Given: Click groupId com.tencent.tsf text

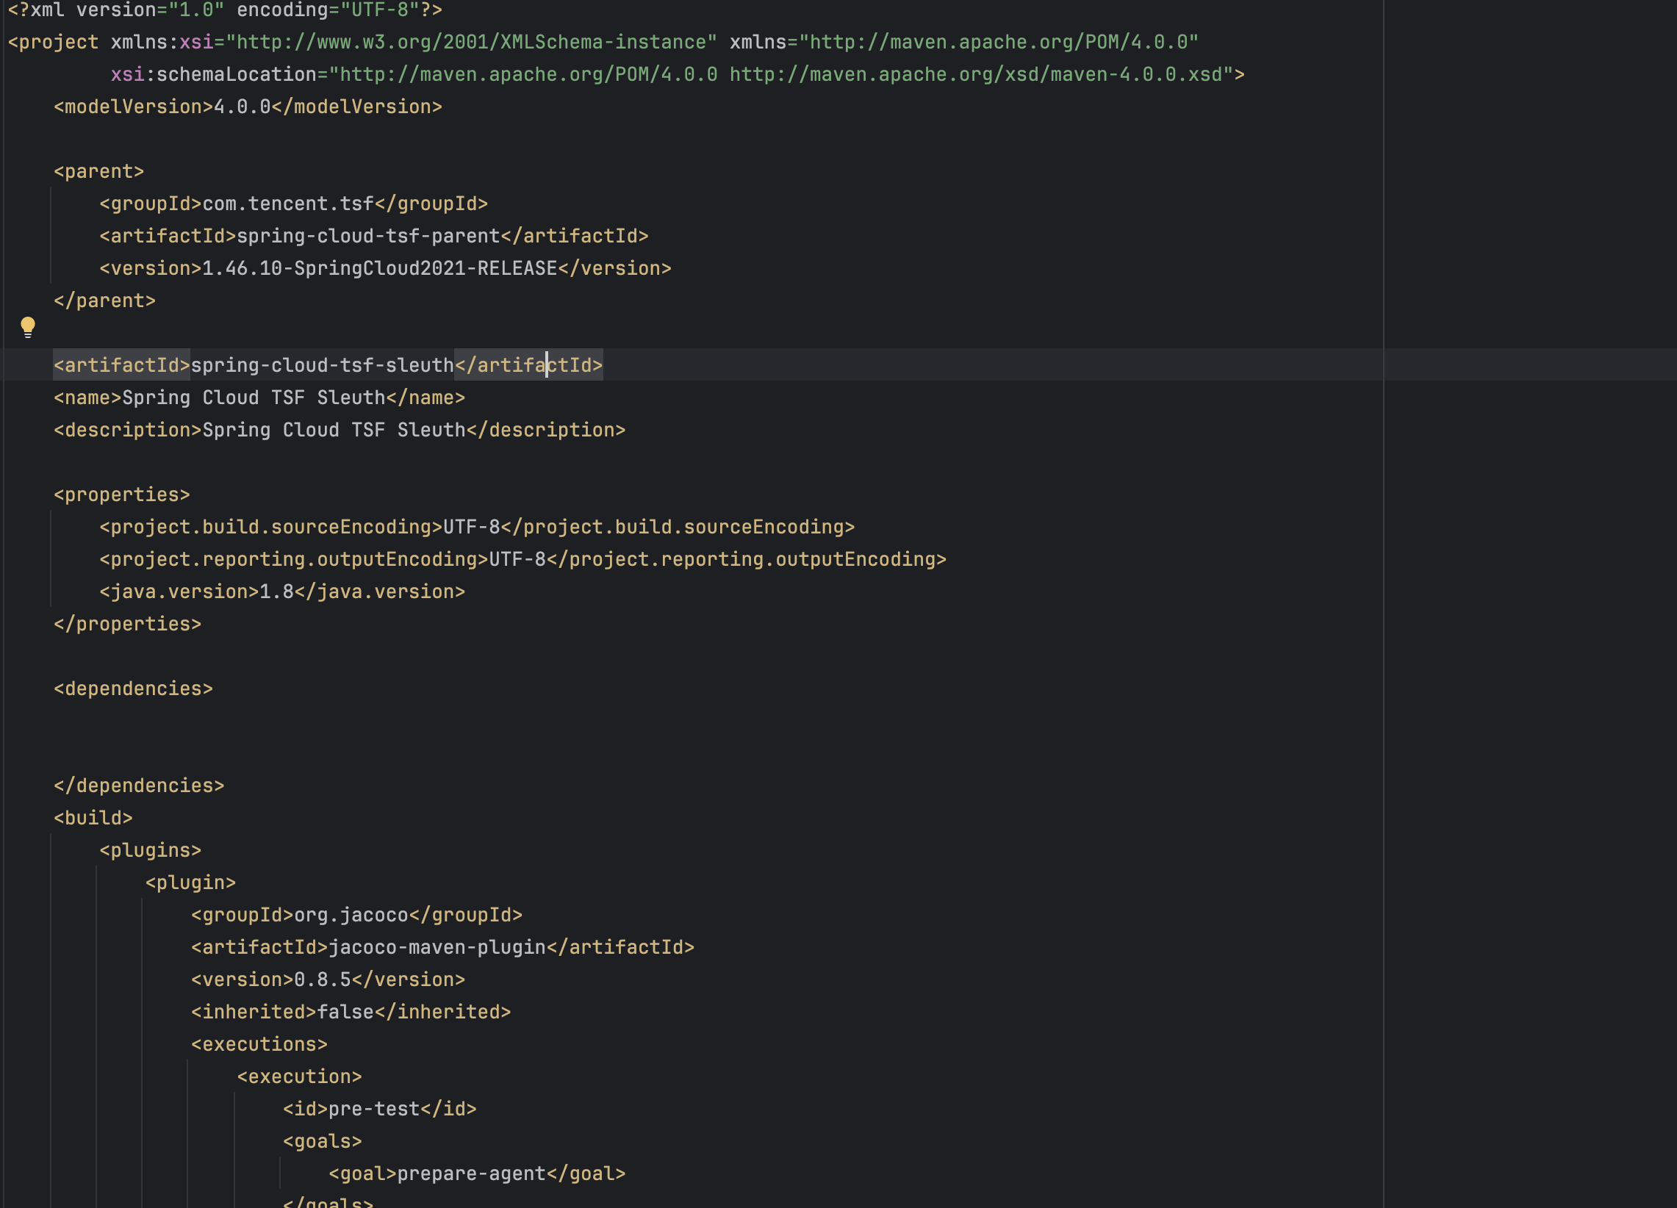Looking at the screenshot, I should pos(288,204).
